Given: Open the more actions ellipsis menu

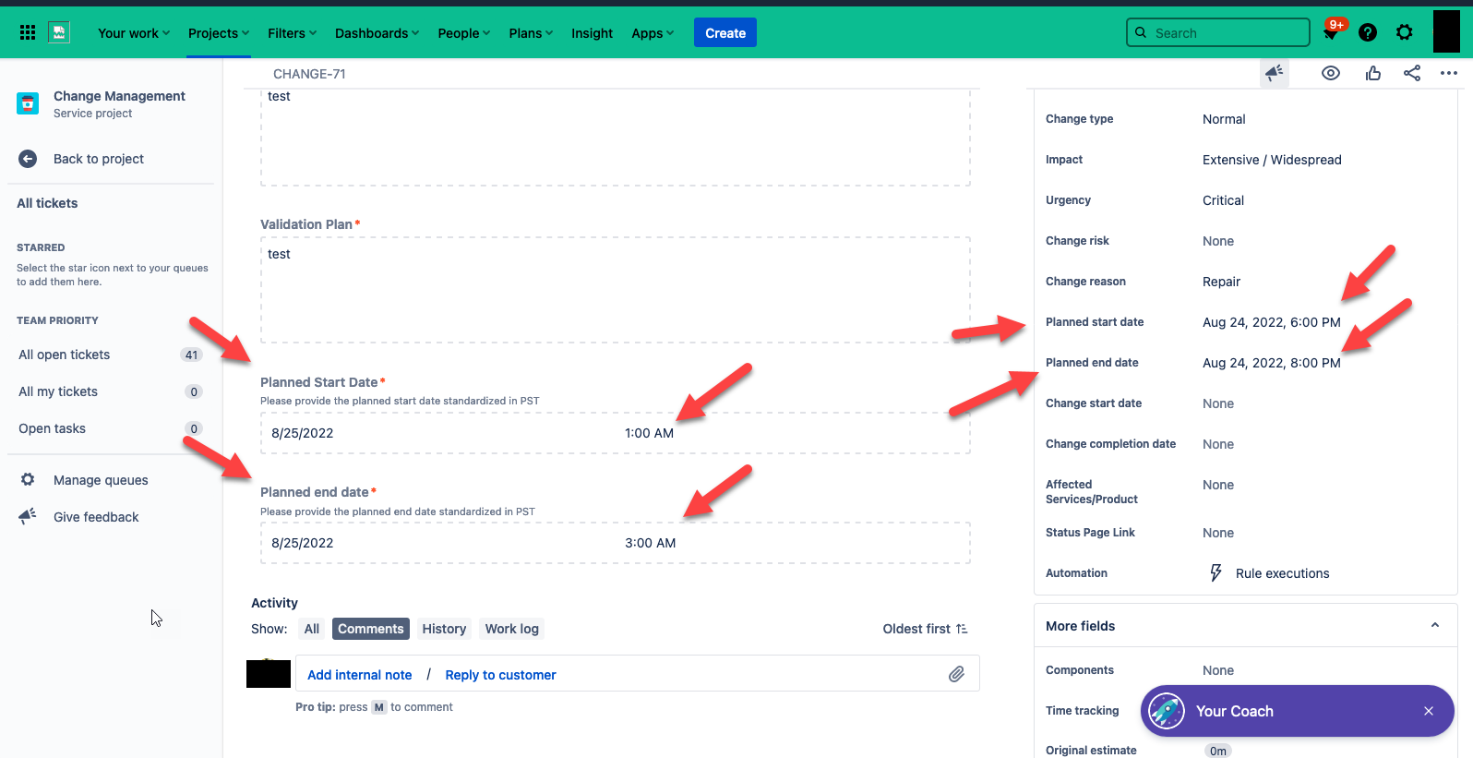Looking at the screenshot, I should [x=1449, y=73].
